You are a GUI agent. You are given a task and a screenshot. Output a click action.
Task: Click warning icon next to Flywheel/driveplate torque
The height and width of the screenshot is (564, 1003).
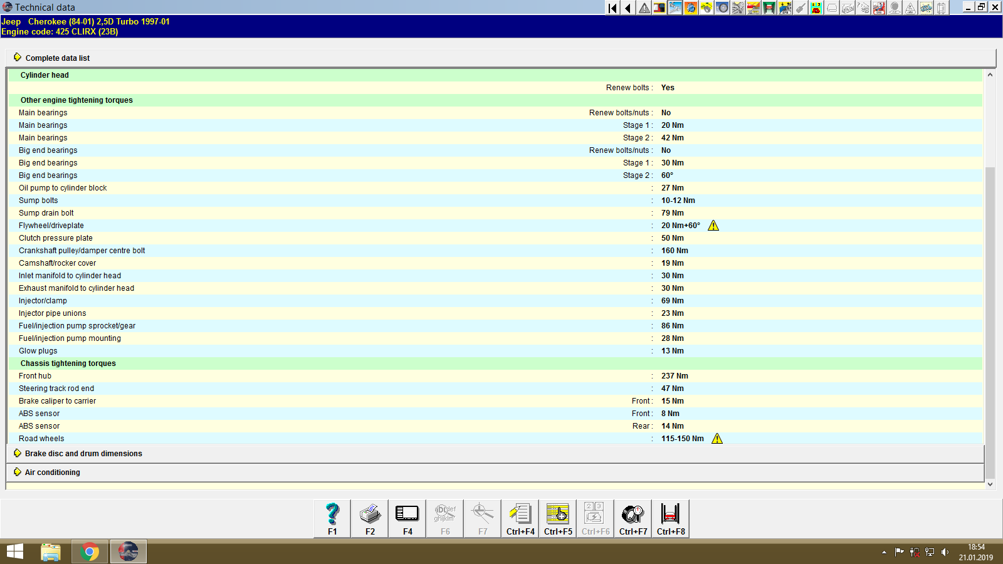click(x=714, y=225)
